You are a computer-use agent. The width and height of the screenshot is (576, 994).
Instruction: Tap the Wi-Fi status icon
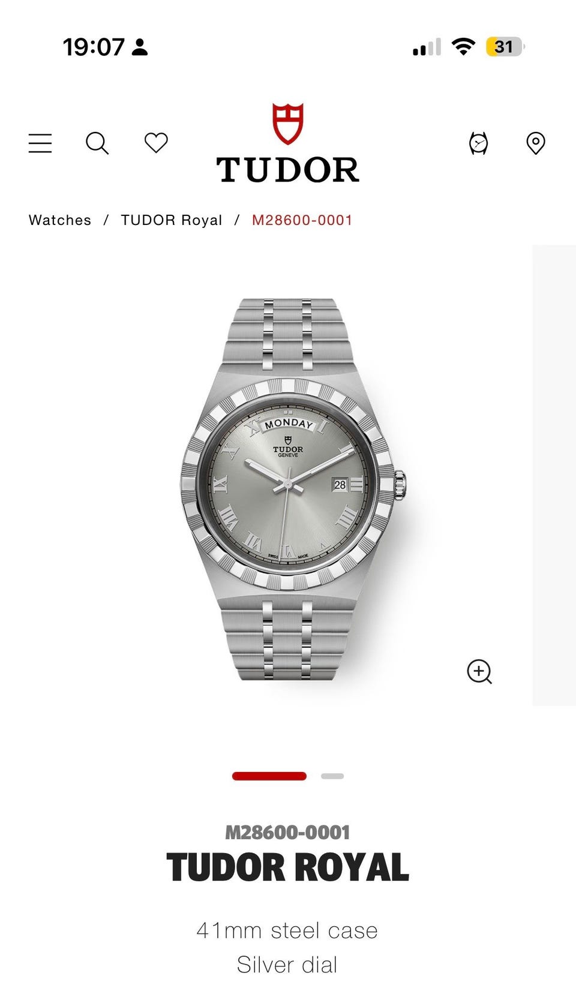[463, 47]
